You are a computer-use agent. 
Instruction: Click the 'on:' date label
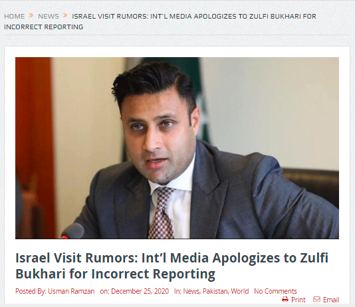coord(104,291)
